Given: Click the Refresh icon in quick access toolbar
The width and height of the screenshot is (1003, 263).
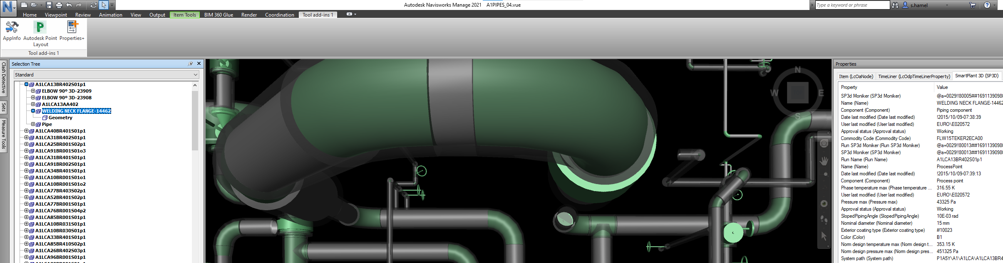Looking at the screenshot, I should point(94,5).
